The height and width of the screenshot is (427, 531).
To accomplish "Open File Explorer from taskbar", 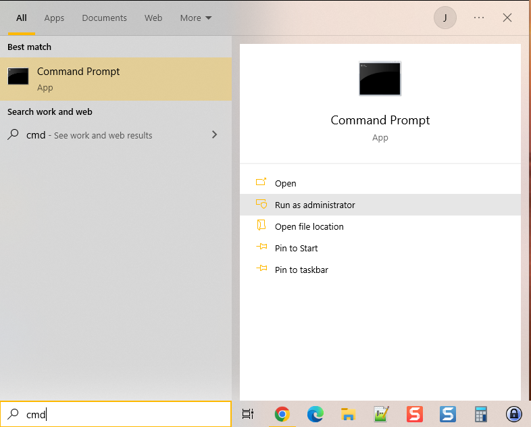I will [348, 414].
